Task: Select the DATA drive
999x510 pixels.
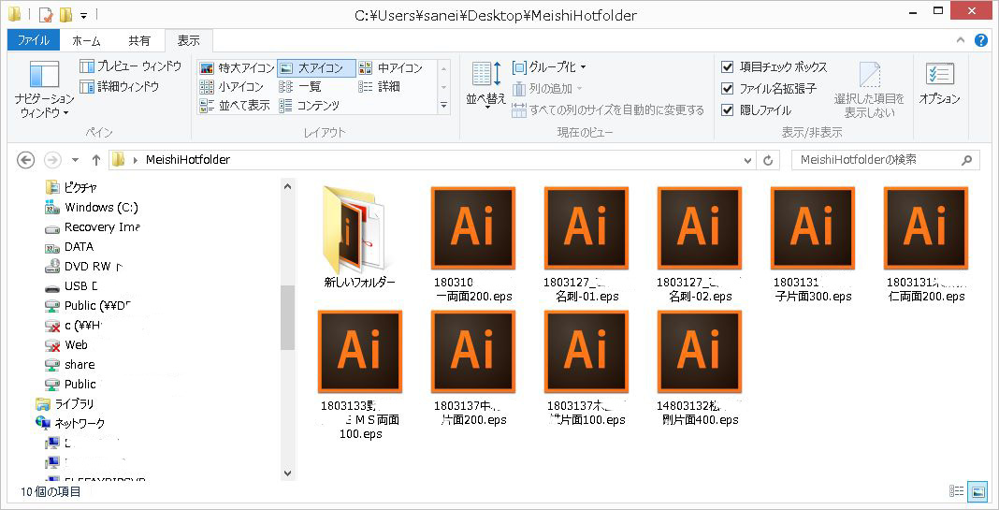Action: tap(69, 247)
